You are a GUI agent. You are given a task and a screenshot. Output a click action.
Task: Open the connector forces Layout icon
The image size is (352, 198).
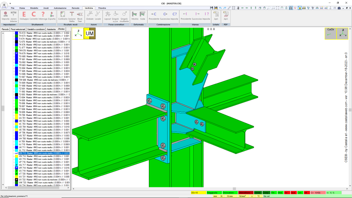tap(107, 16)
